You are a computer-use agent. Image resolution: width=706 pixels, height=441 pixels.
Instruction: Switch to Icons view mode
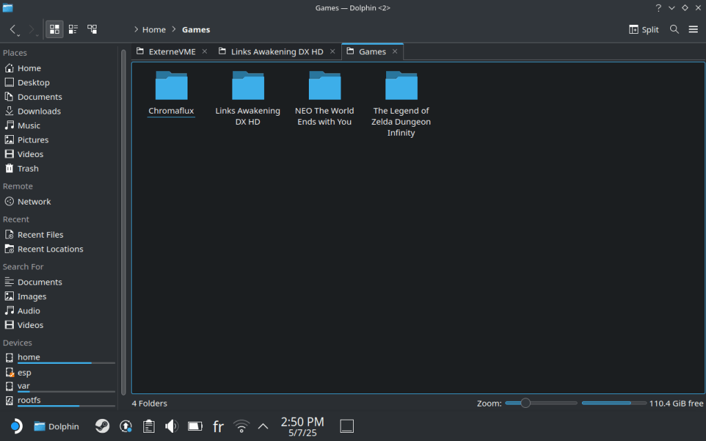(x=54, y=30)
